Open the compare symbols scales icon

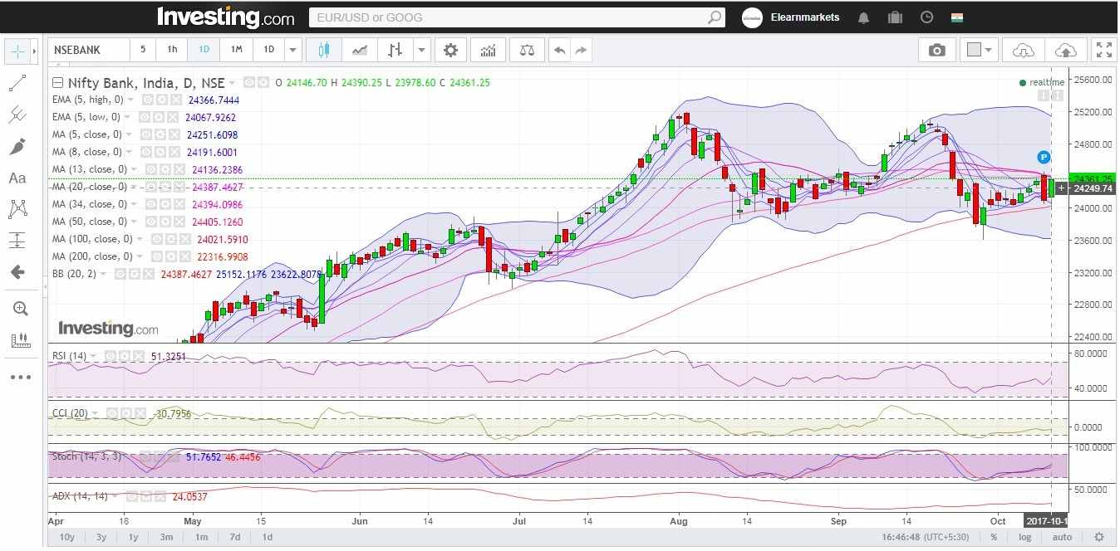point(528,51)
